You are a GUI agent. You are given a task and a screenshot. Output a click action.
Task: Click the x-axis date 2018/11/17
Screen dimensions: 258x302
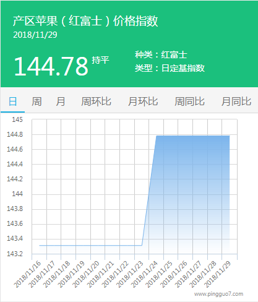42,274
